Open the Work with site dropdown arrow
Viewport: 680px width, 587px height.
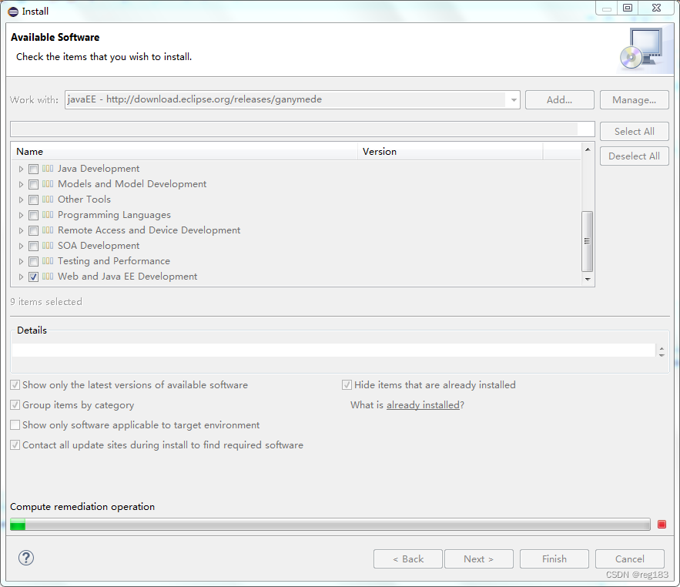(514, 100)
